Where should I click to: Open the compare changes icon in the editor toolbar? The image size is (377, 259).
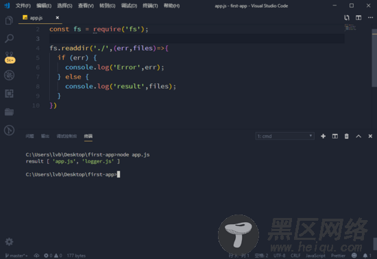click(x=347, y=18)
